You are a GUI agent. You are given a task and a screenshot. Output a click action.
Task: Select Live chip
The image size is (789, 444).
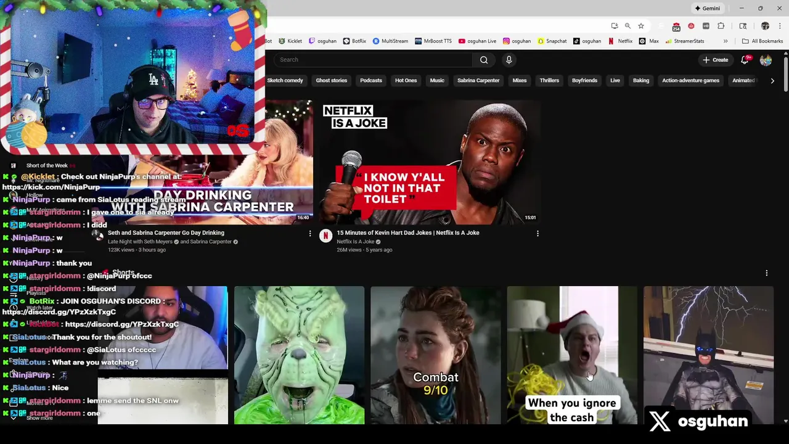point(615,81)
